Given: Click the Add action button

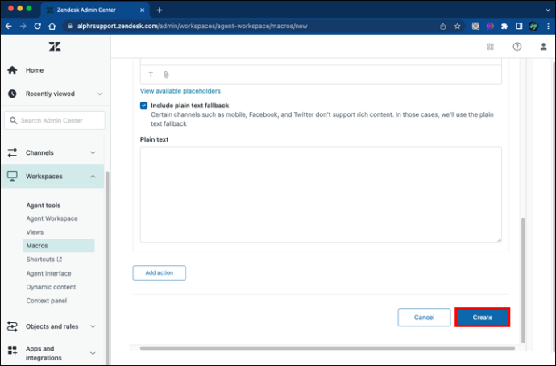Looking at the screenshot, I should [x=160, y=272].
